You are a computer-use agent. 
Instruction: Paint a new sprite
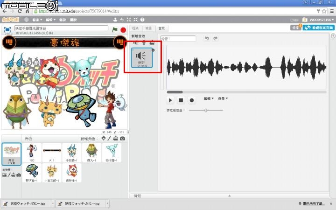pyautogui.click(x=109, y=138)
